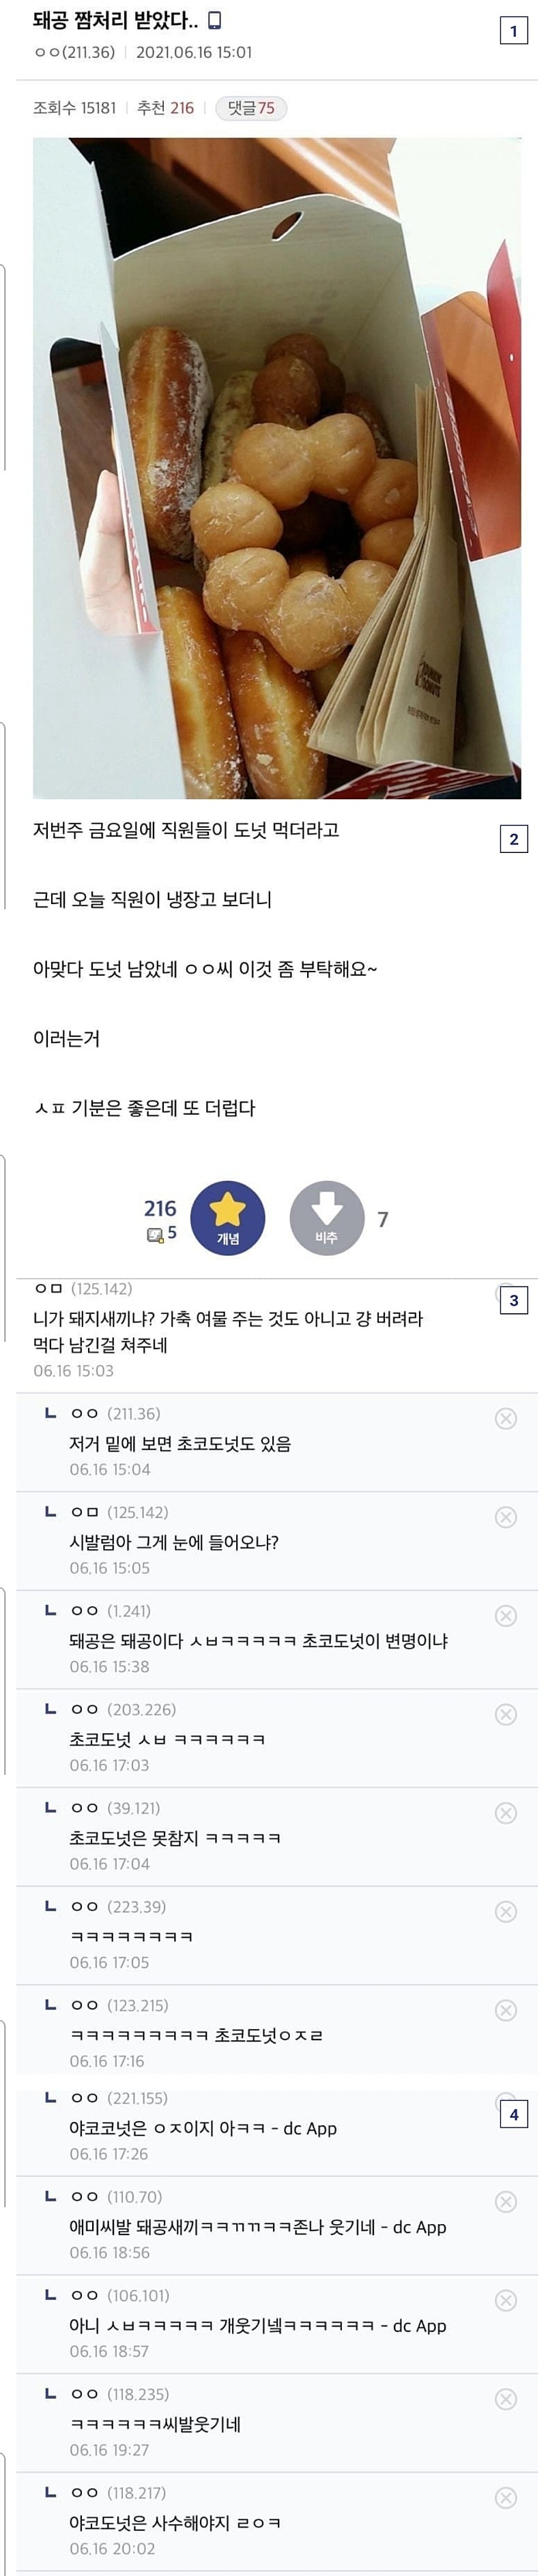Click the X icon on the (118.217) comment
546x2576 pixels.
pyautogui.click(x=506, y=2498)
